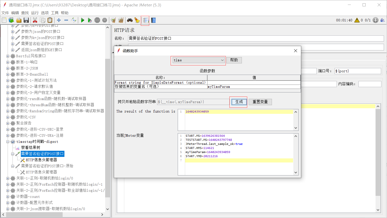Click the myTimeParam=1640243934059 variable line
This screenshot has height=218, width=387.
coord(208,152)
